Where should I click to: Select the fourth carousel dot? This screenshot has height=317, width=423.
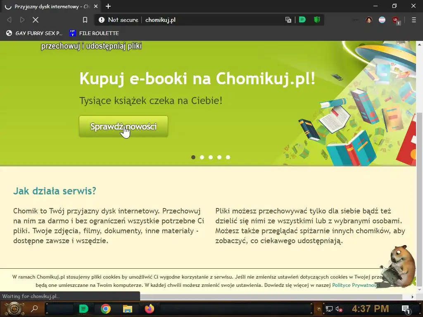click(x=219, y=157)
